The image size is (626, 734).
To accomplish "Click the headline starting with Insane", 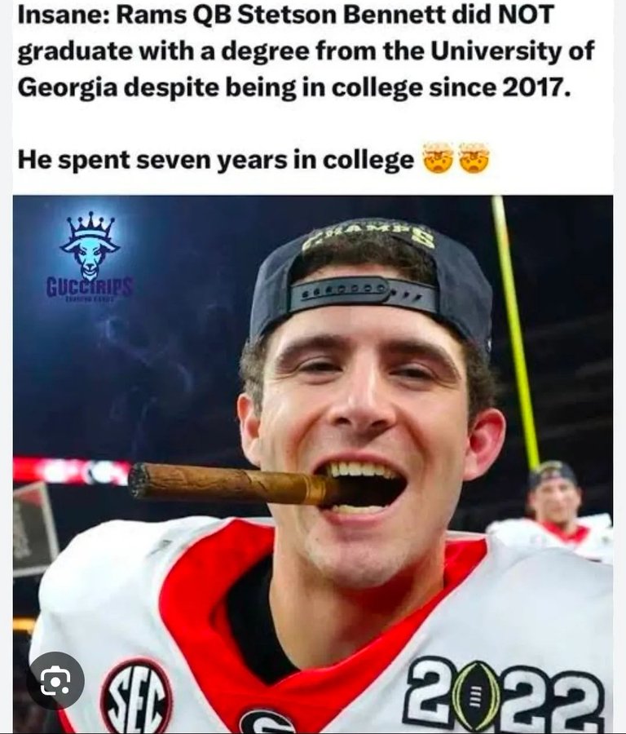I will point(306,51).
